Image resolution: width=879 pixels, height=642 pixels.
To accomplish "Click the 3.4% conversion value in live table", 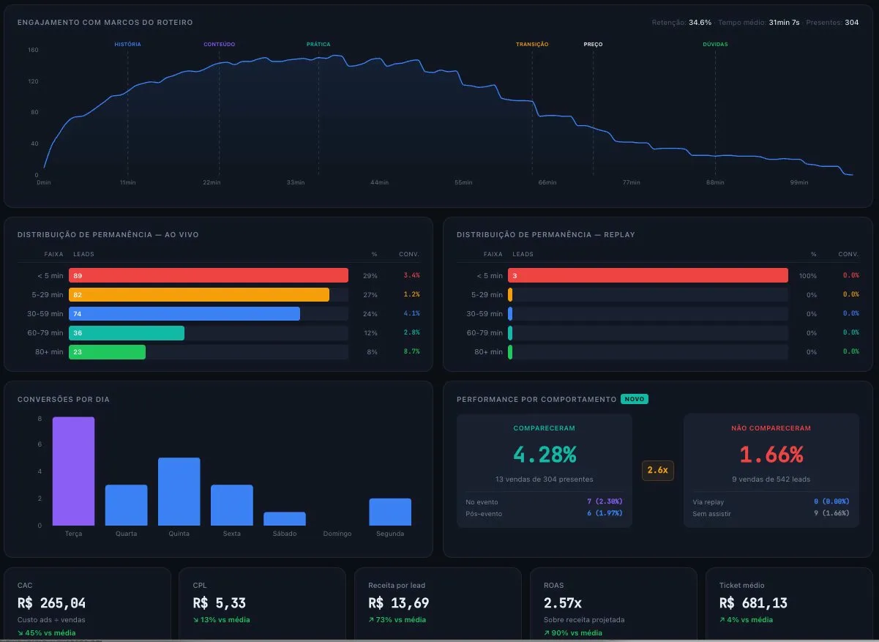I will coord(412,275).
